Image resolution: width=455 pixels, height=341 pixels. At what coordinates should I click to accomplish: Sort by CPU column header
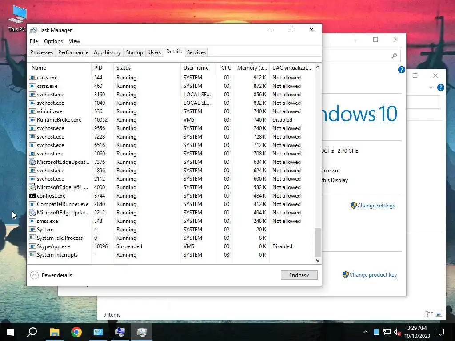225,68
